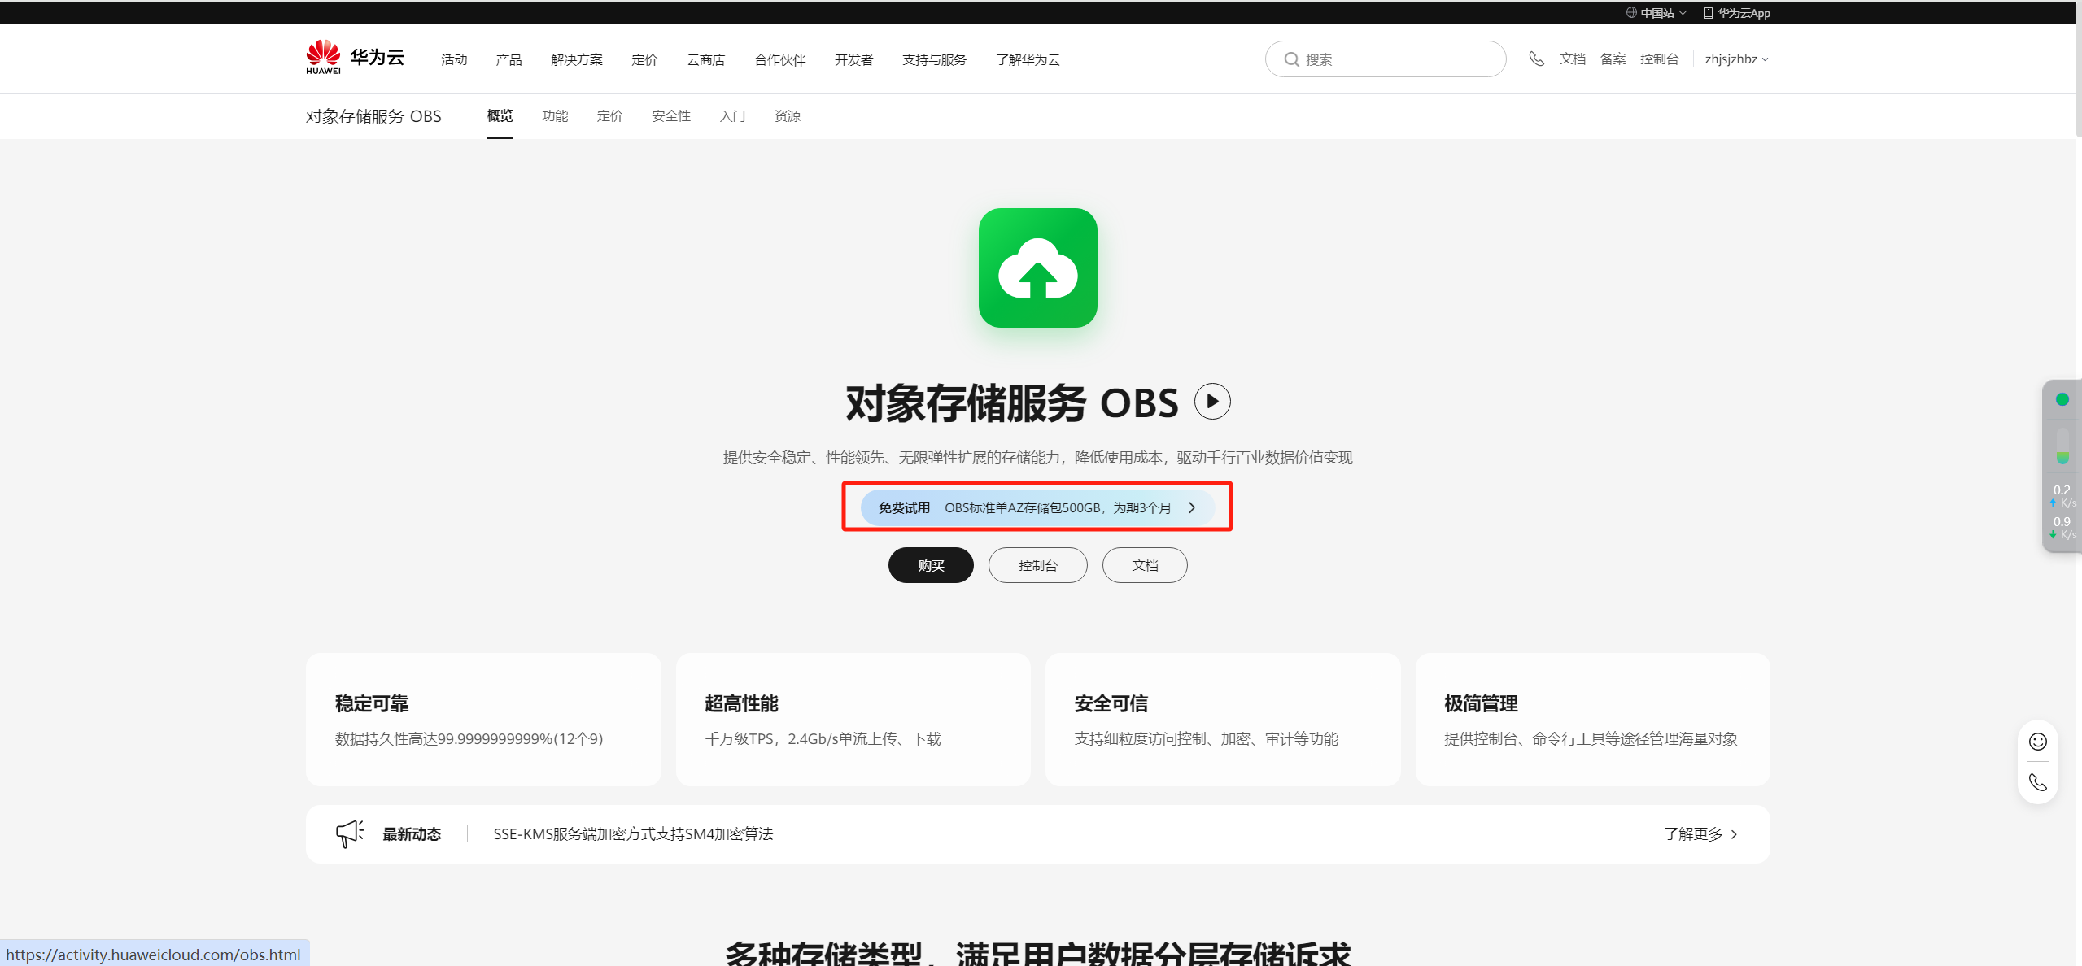
Task: Click the megaphone announcement icon
Action: coord(349,833)
